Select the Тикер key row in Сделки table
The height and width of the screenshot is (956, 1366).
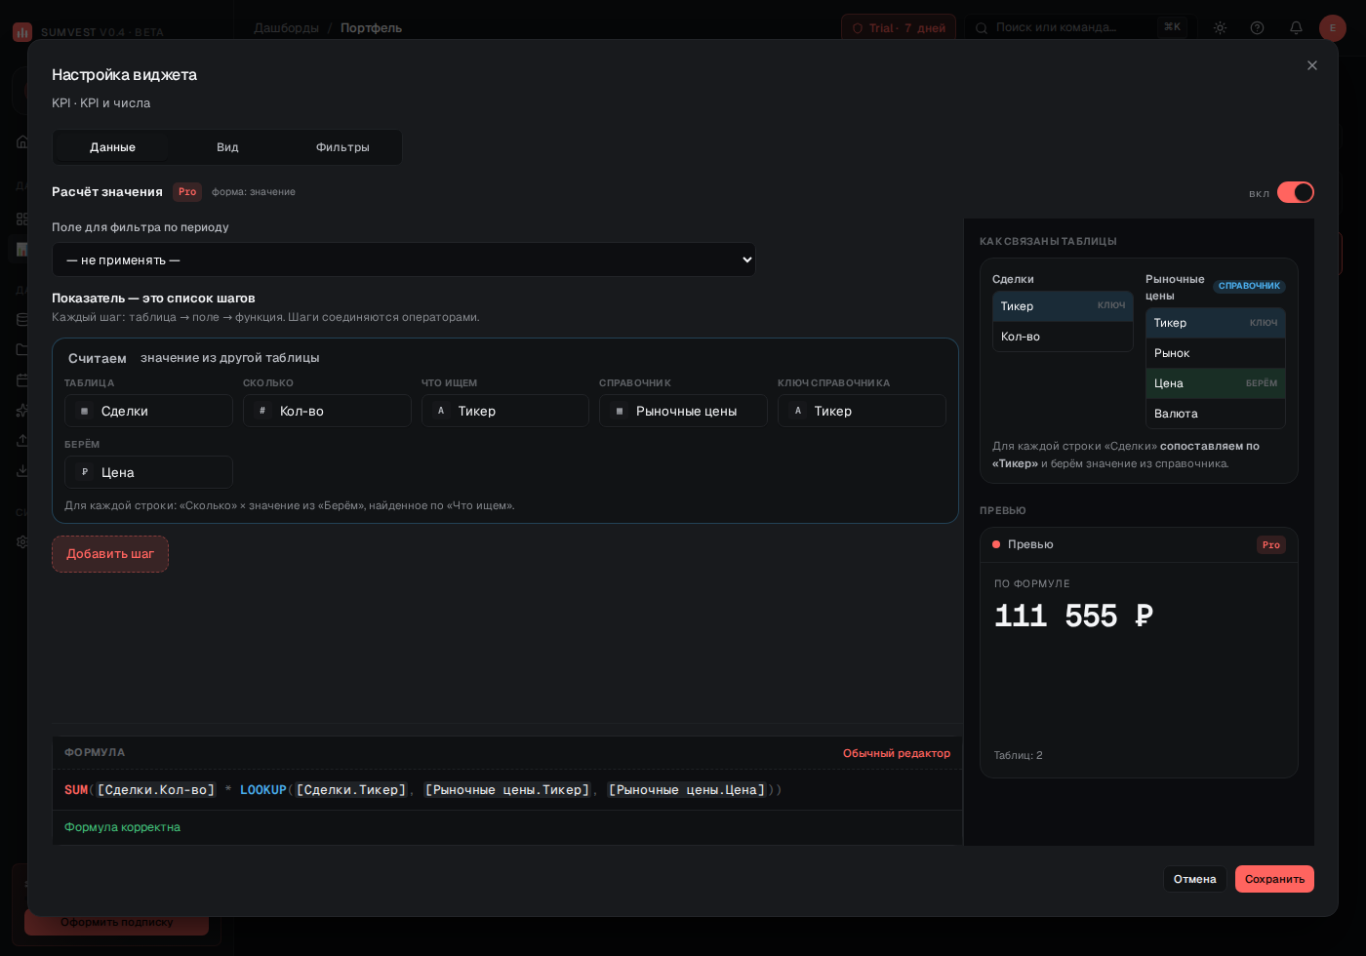click(1063, 306)
